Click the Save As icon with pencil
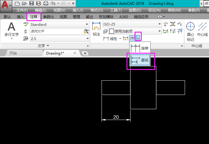Viewport: 209px width, 144px height. click(x=39, y=4)
